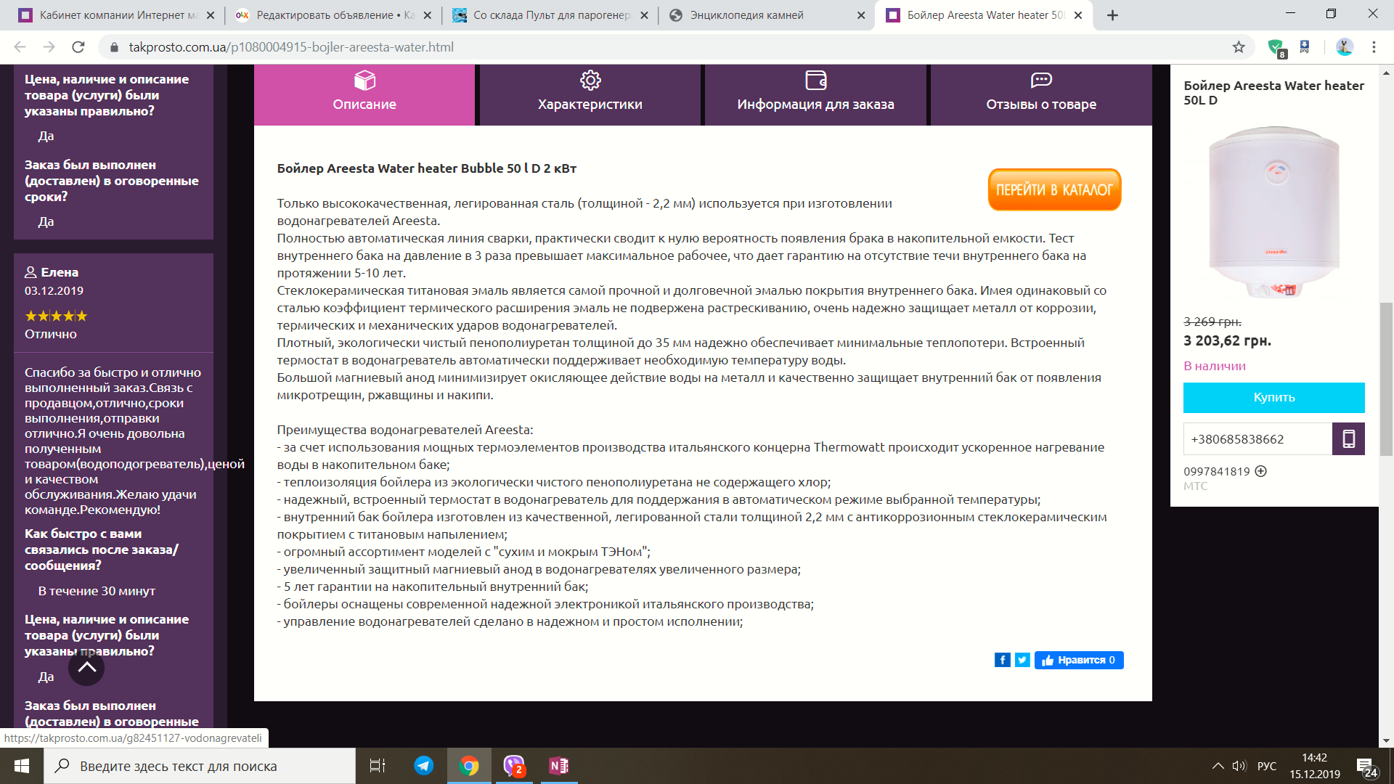Click the Нравится like button
The image size is (1394, 784).
[x=1079, y=660]
